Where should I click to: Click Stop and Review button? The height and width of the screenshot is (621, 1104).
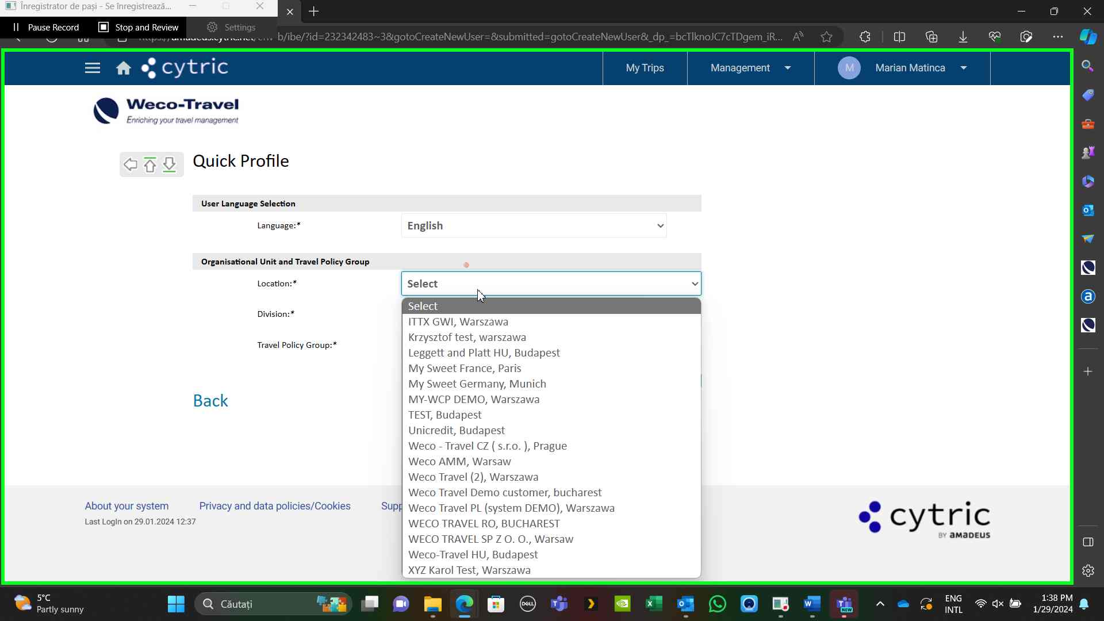coord(139,27)
